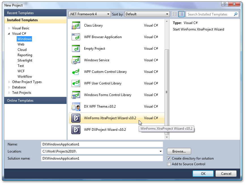Select the Silverlight category
The height and width of the screenshot is (185, 246).
(x=25, y=60)
